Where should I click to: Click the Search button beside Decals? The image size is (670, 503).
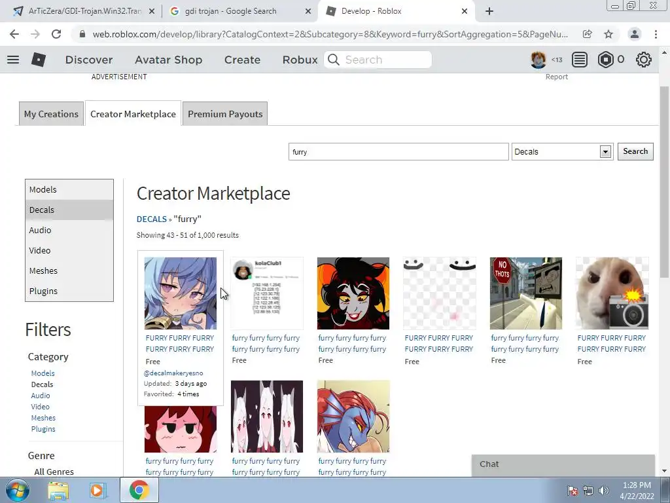(635, 151)
